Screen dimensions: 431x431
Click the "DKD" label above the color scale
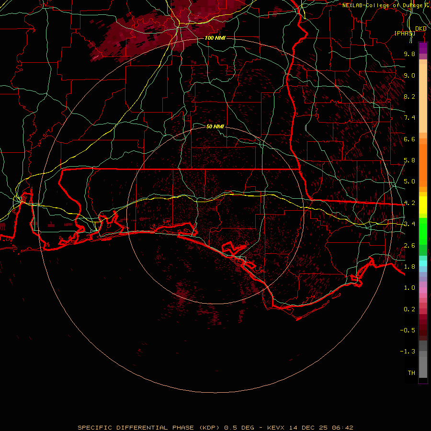[420, 29]
